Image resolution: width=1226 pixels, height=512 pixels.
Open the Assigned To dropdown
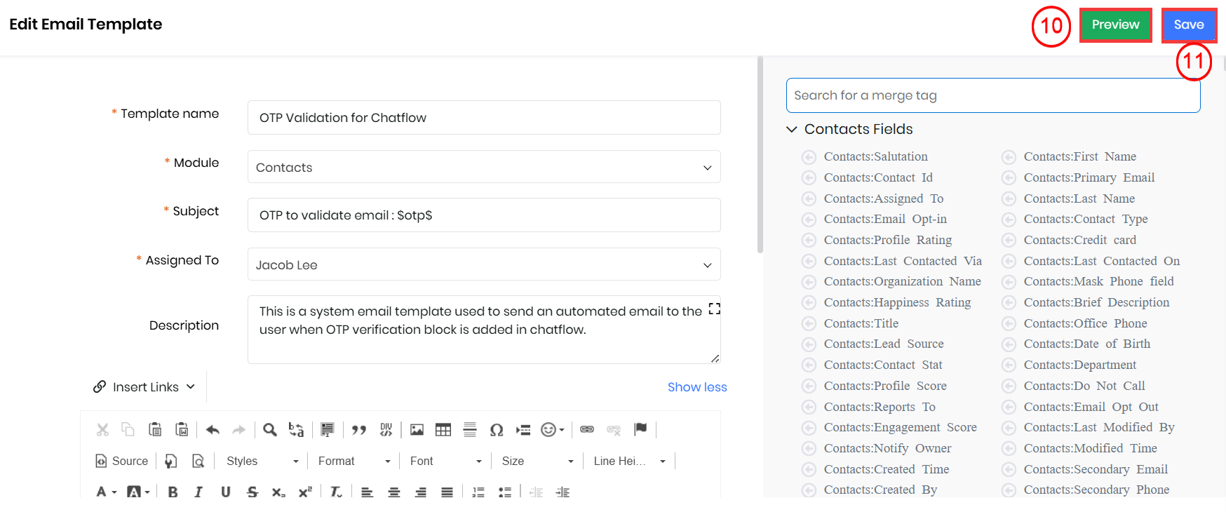point(484,264)
